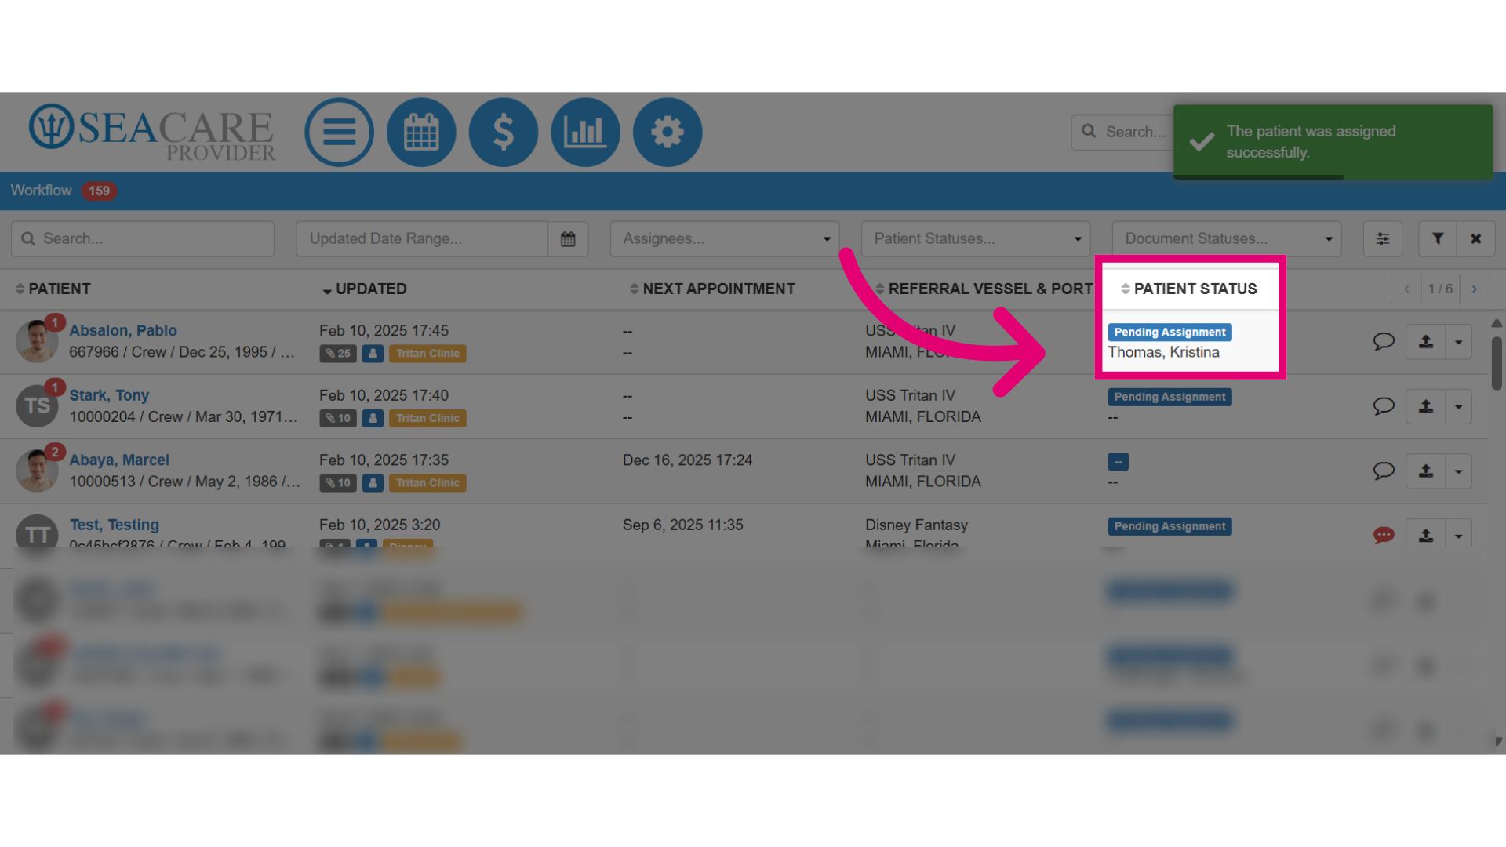Click Sep 6, 2025 11:35 appointment
This screenshot has width=1506, height=847.
(682, 525)
